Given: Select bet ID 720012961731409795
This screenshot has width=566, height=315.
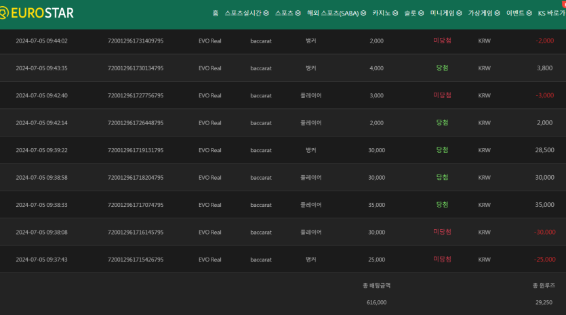Looking at the screenshot, I should [x=136, y=41].
